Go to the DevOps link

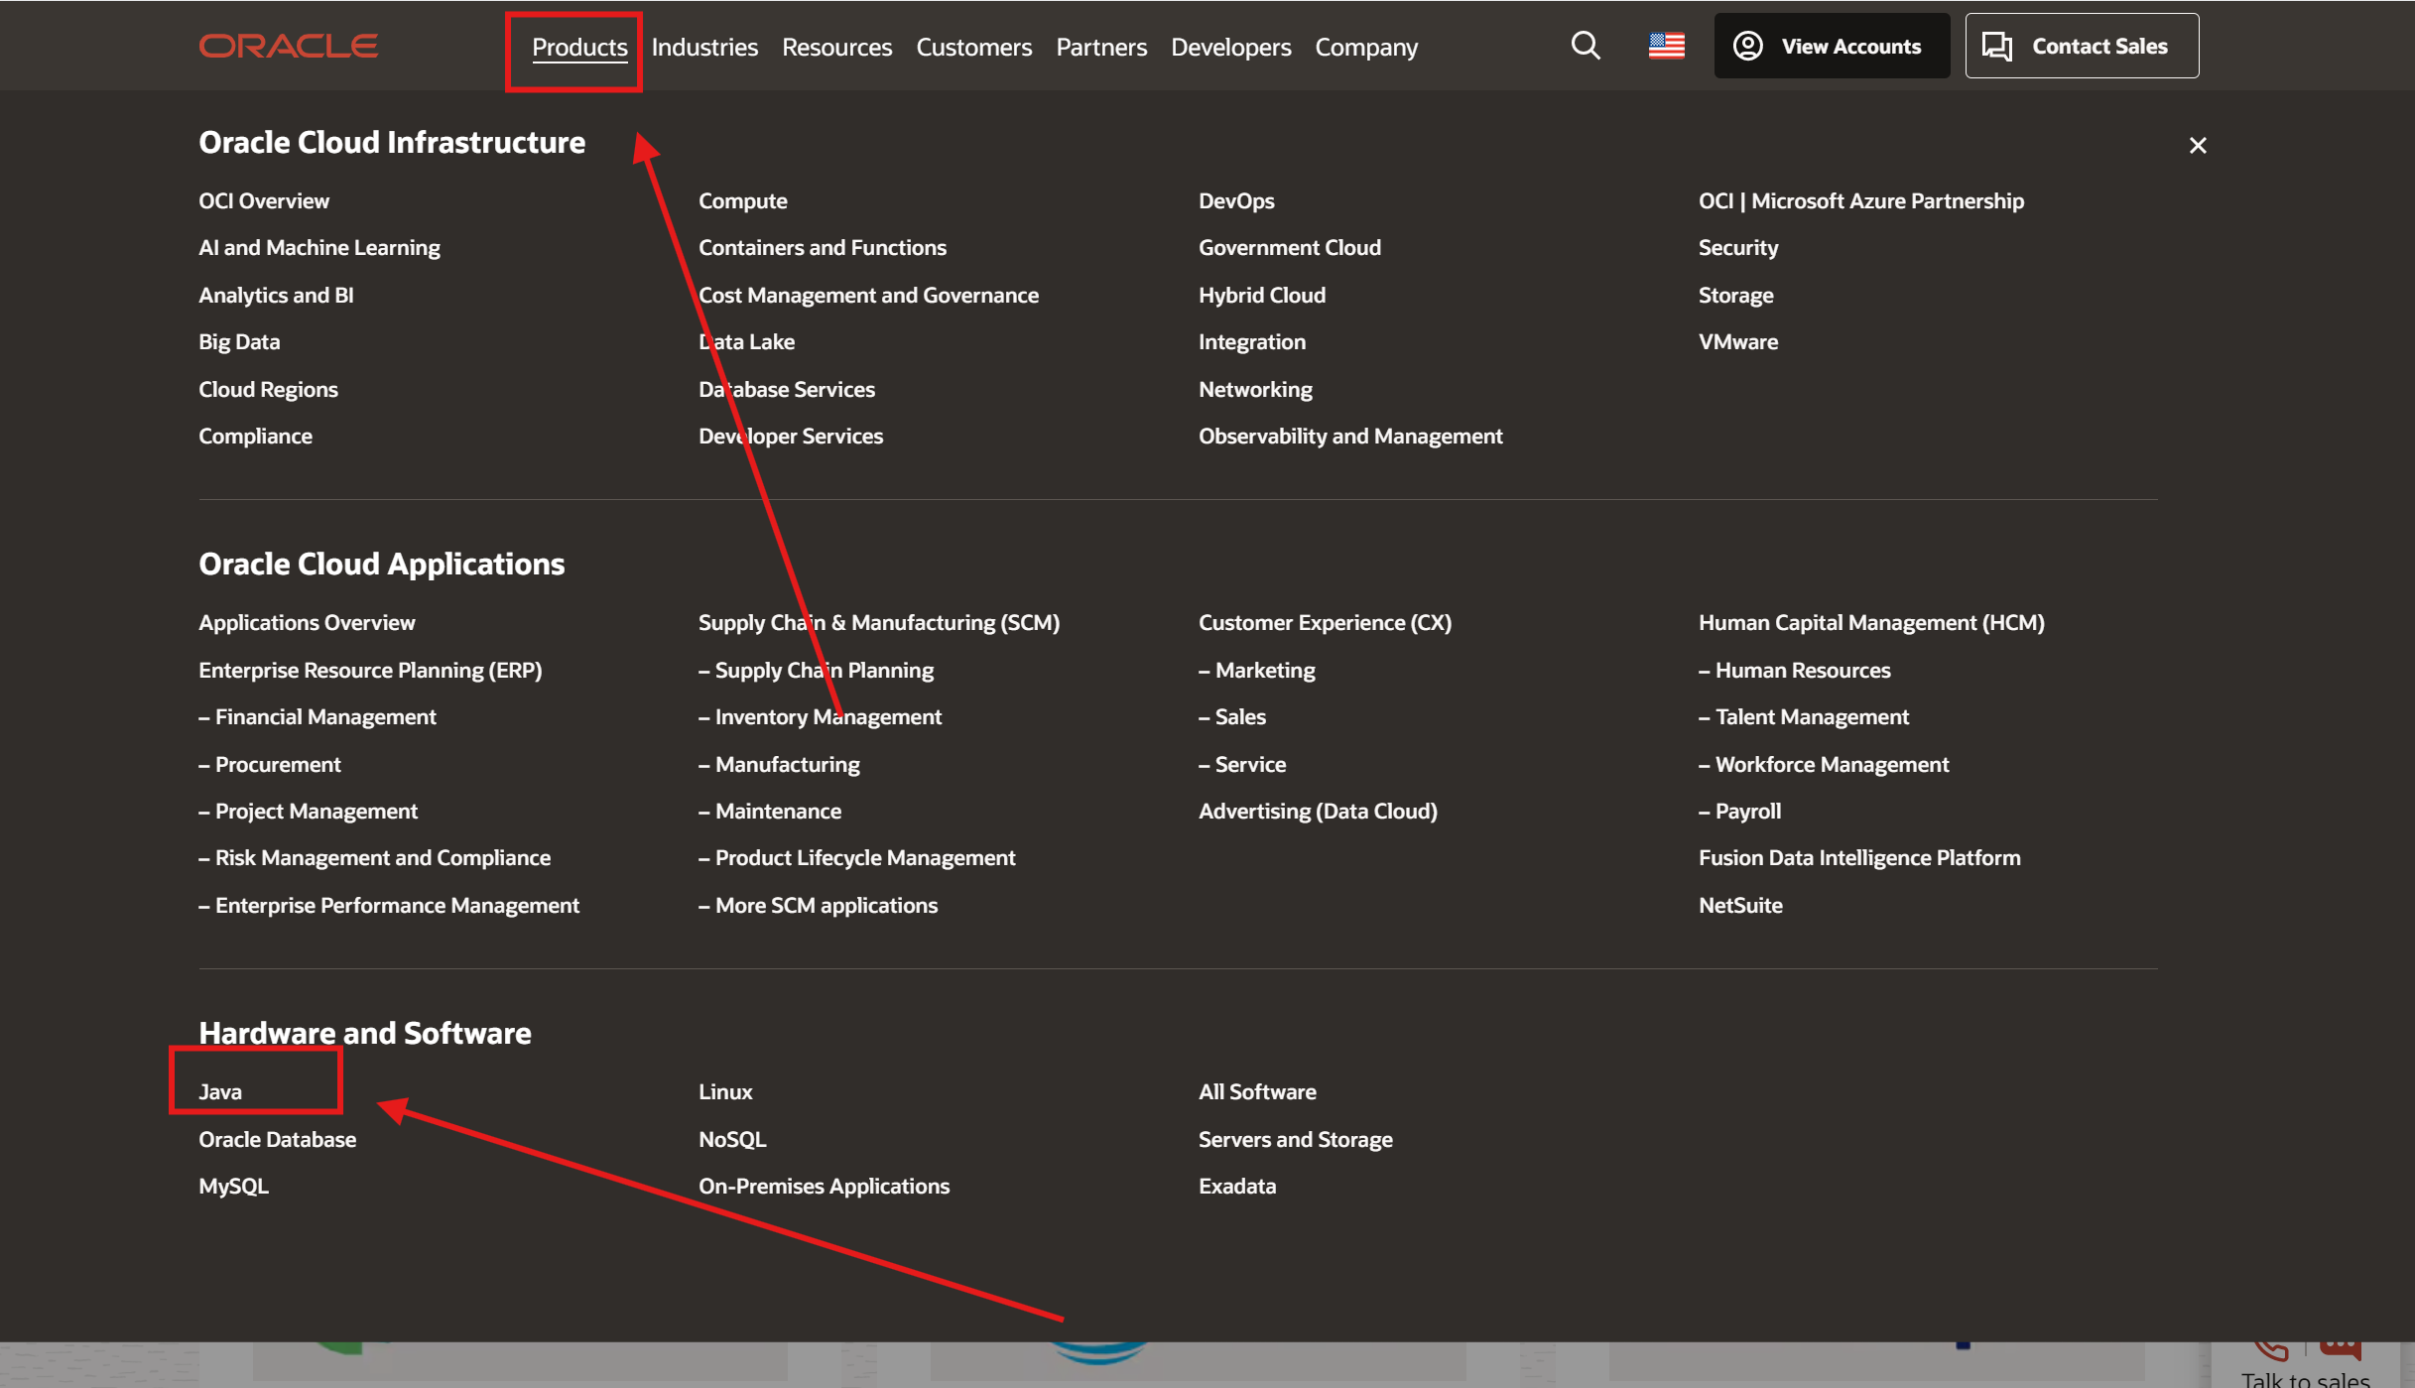point(1236,200)
